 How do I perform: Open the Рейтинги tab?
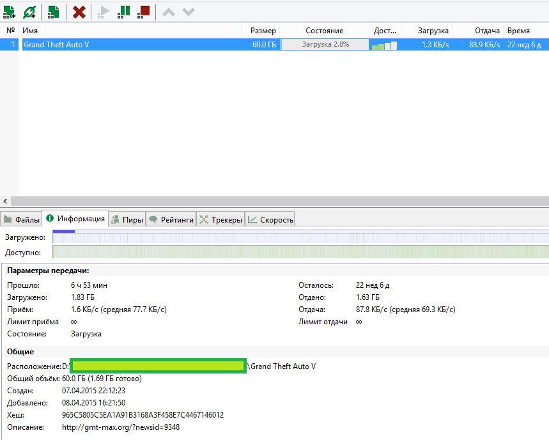[171, 219]
